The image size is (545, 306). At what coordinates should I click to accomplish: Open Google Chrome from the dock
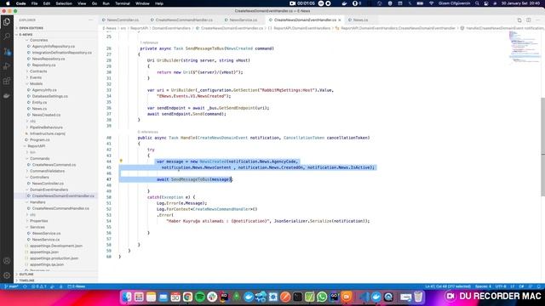pos(187,297)
